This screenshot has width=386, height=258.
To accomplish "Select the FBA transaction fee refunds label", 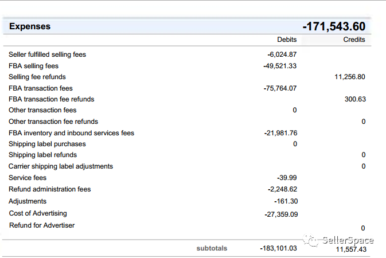I will coord(52,99).
